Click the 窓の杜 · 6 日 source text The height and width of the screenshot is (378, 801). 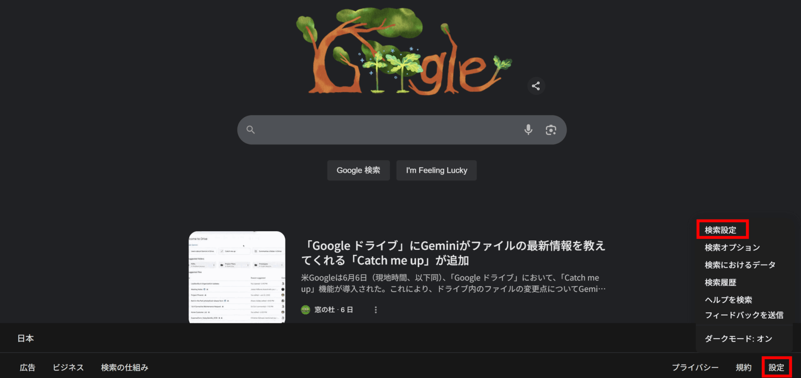334,310
